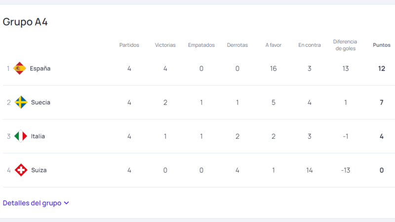Click the Partidos column header
Image resolution: width=395 pixels, height=222 pixels.
click(x=129, y=45)
